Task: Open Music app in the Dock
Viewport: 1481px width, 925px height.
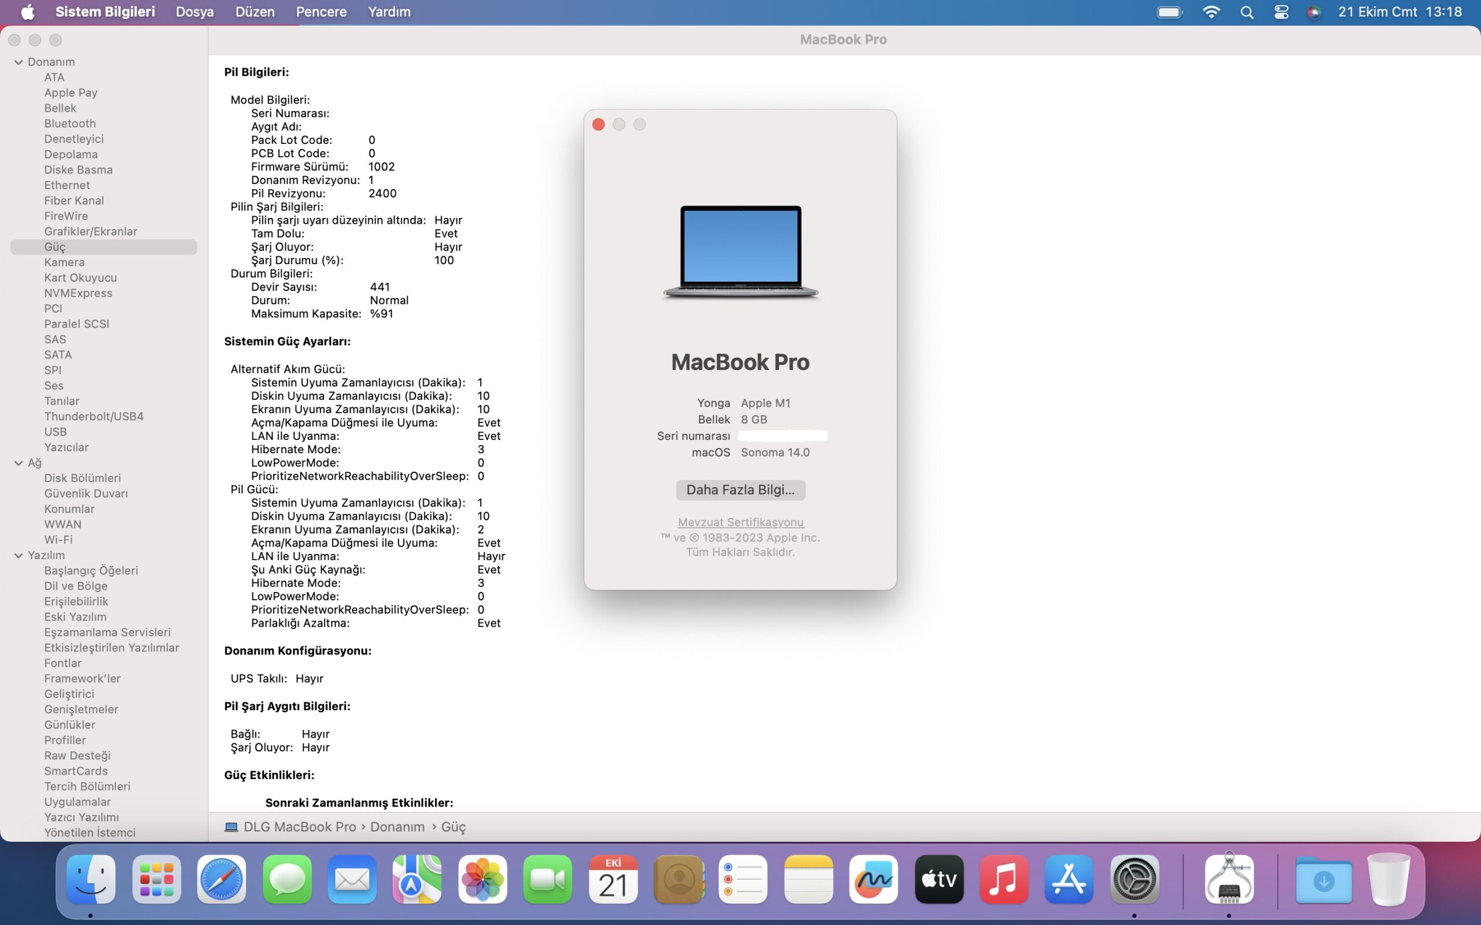Action: coord(1004,880)
